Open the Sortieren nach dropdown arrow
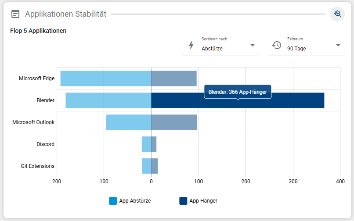 (x=253, y=45)
